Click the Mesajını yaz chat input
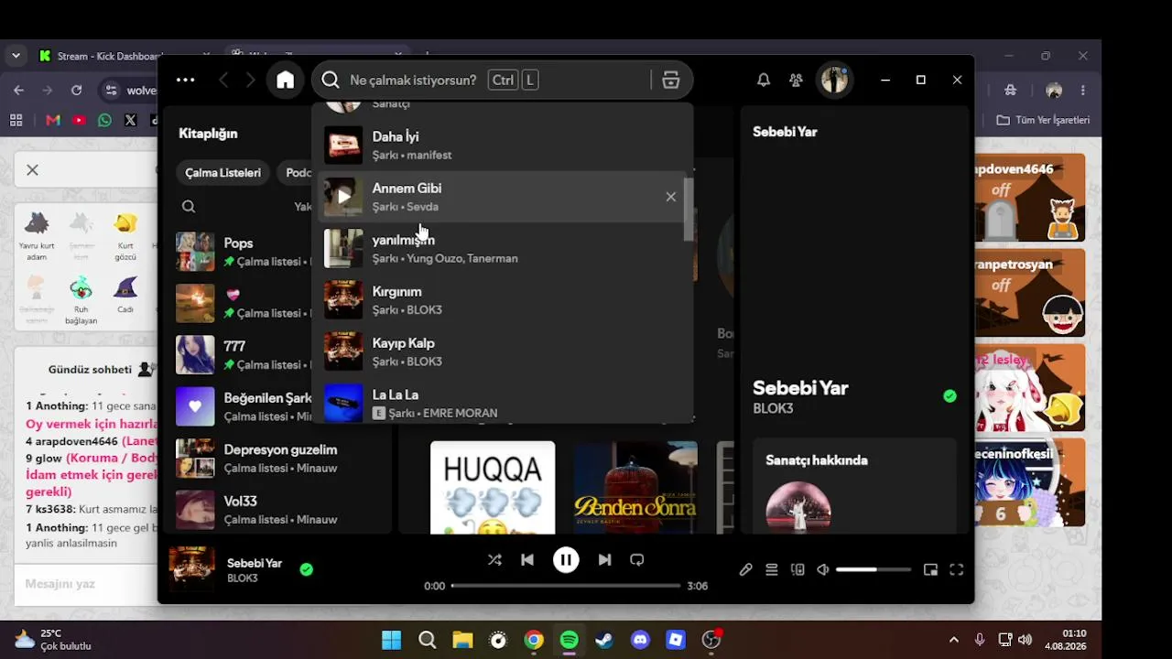Viewport: 1172px width, 659px height. coord(86,584)
